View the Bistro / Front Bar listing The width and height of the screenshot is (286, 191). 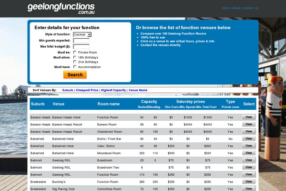[249, 138]
